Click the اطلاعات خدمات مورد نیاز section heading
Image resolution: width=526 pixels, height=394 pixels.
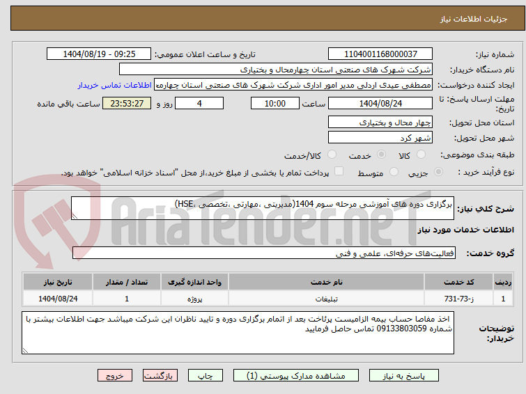tap(465, 230)
